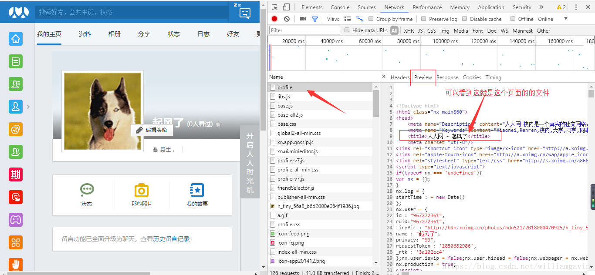This screenshot has width=595, height=275.
Task: Open the 好友 friends tab
Action: coord(233,34)
